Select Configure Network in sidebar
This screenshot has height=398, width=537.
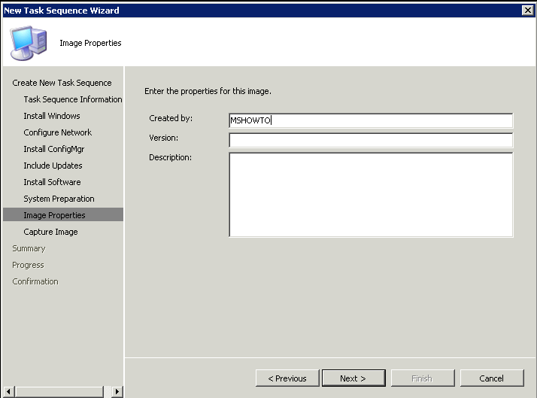[57, 132]
